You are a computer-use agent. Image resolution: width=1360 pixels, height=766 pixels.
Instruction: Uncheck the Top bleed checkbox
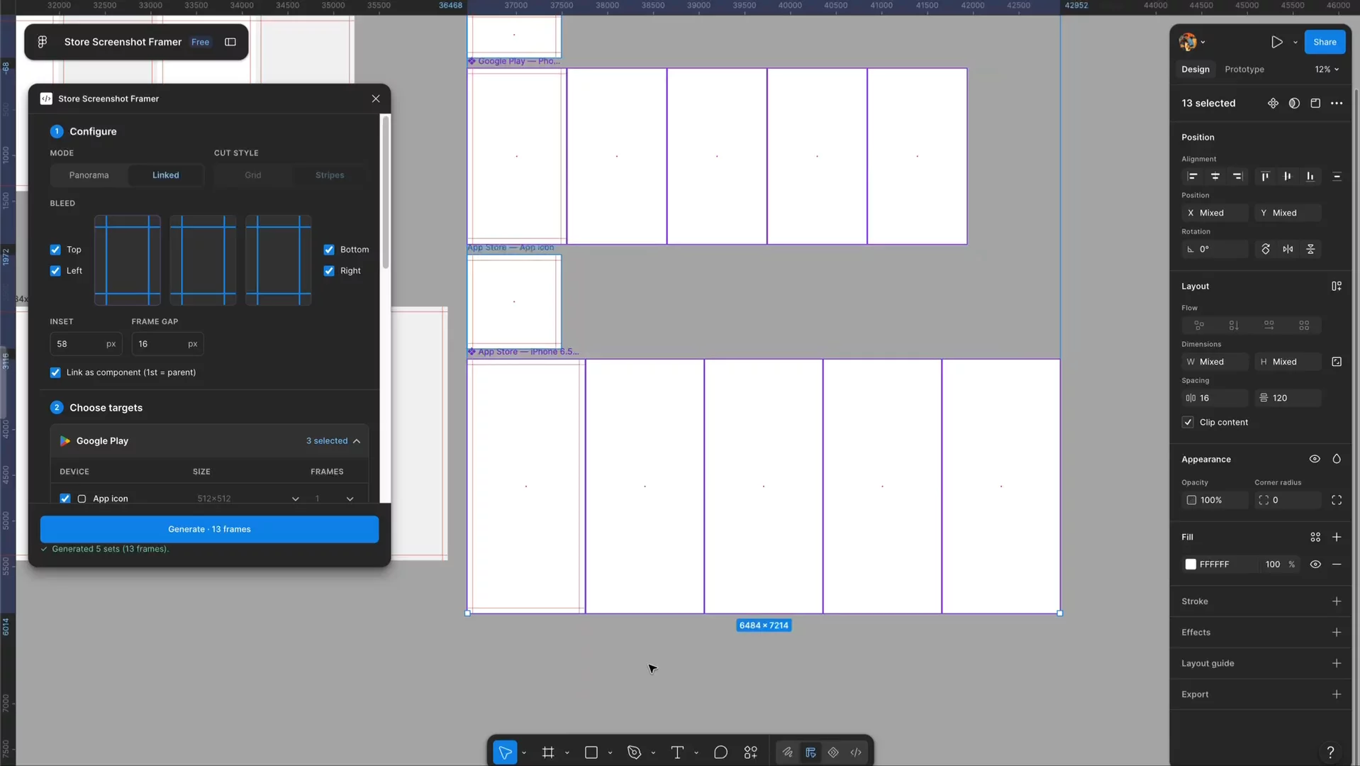pyautogui.click(x=55, y=250)
